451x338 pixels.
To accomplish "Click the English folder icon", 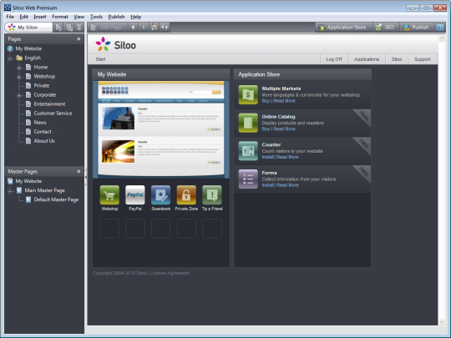I will 19,58.
